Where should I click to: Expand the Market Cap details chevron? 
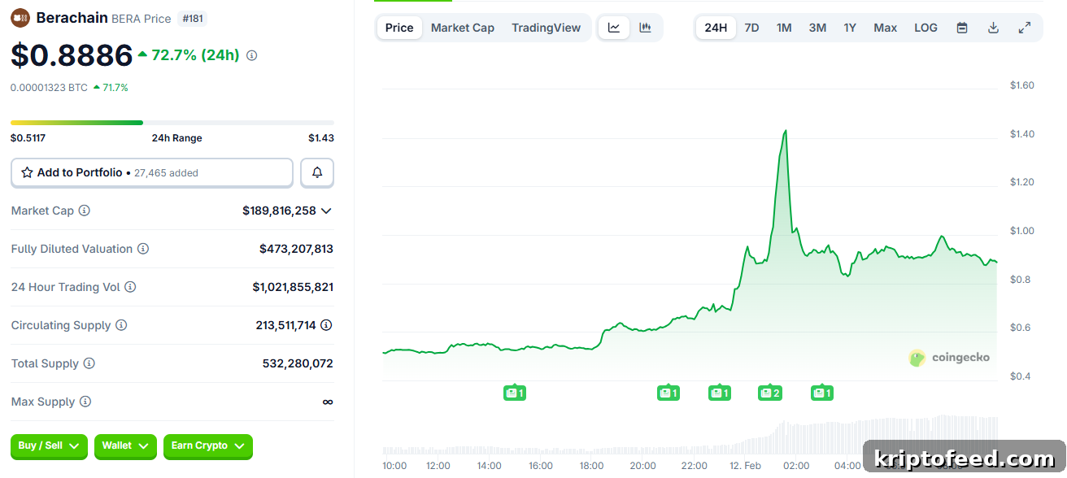(x=326, y=211)
